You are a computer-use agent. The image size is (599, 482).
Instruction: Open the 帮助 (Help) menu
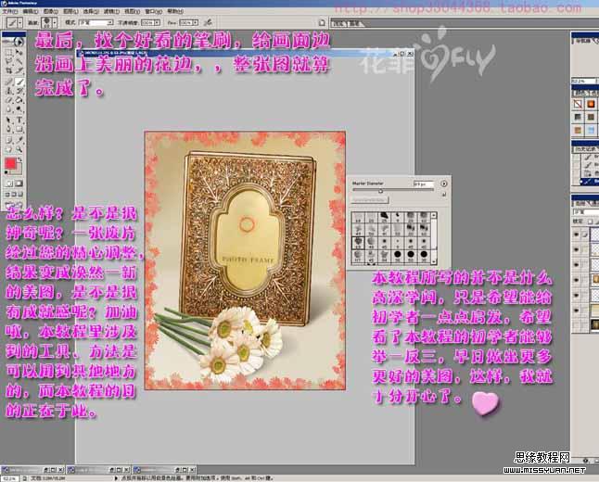tap(175, 11)
